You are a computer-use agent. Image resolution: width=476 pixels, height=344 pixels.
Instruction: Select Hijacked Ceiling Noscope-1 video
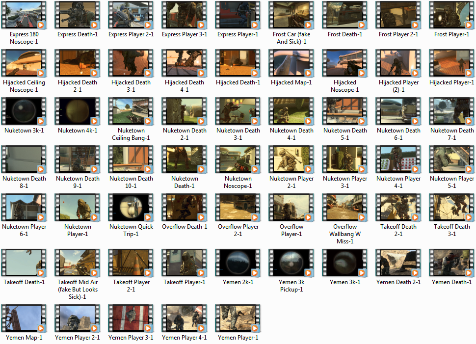24,63
